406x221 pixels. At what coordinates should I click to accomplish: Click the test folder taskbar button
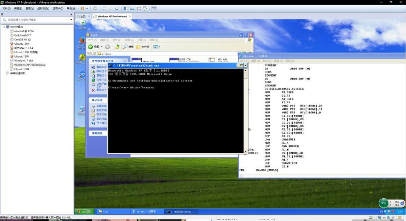pos(113,211)
